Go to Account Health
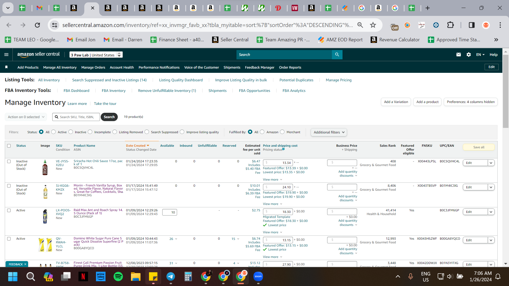 tap(122, 67)
